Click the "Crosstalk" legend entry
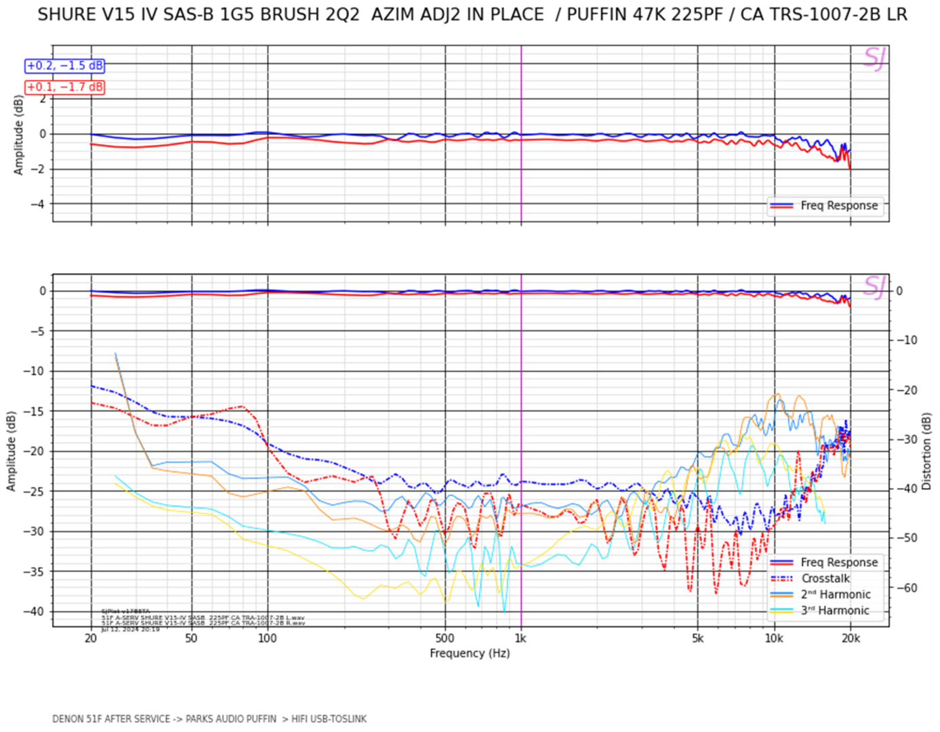 tap(825, 579)
